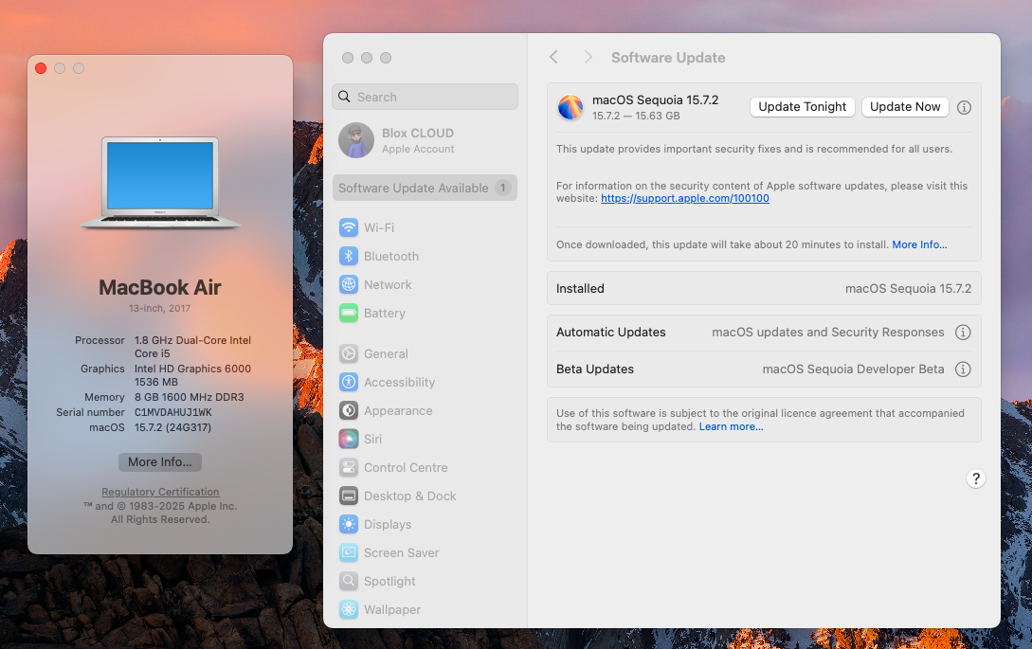The height and width of the screenshot is (649, 1032).
Task: Select the Bluetooth sidebar icon
Action: tap(348, 256)
